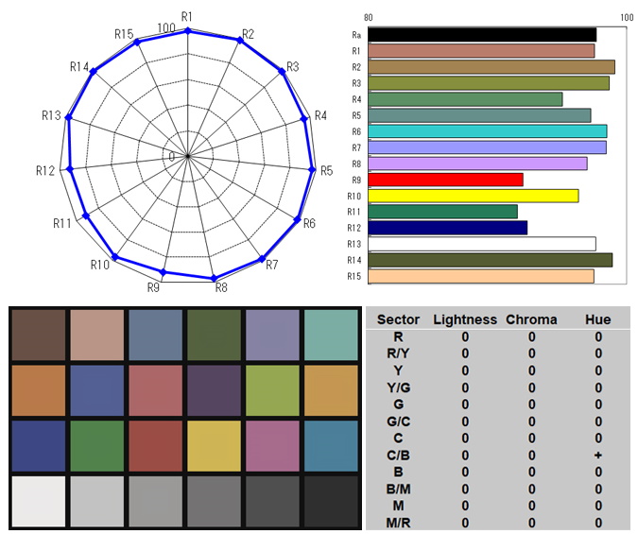Click the olive R3 bar

[489, 83]
